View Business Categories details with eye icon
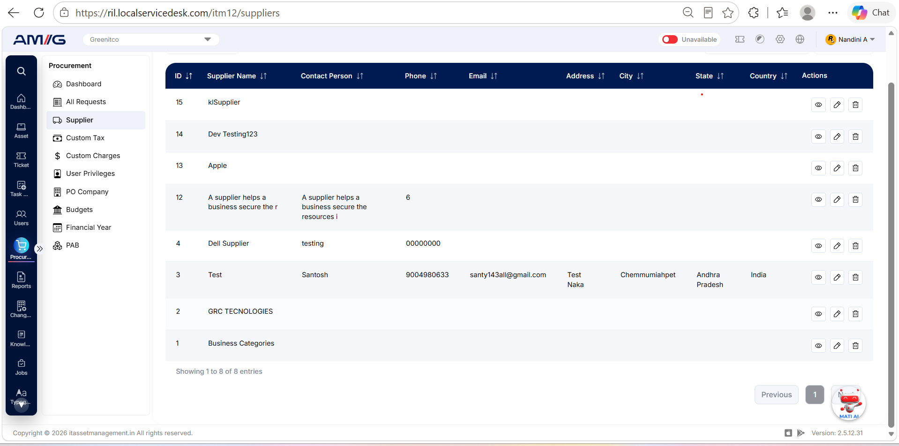 pos(818,346)
